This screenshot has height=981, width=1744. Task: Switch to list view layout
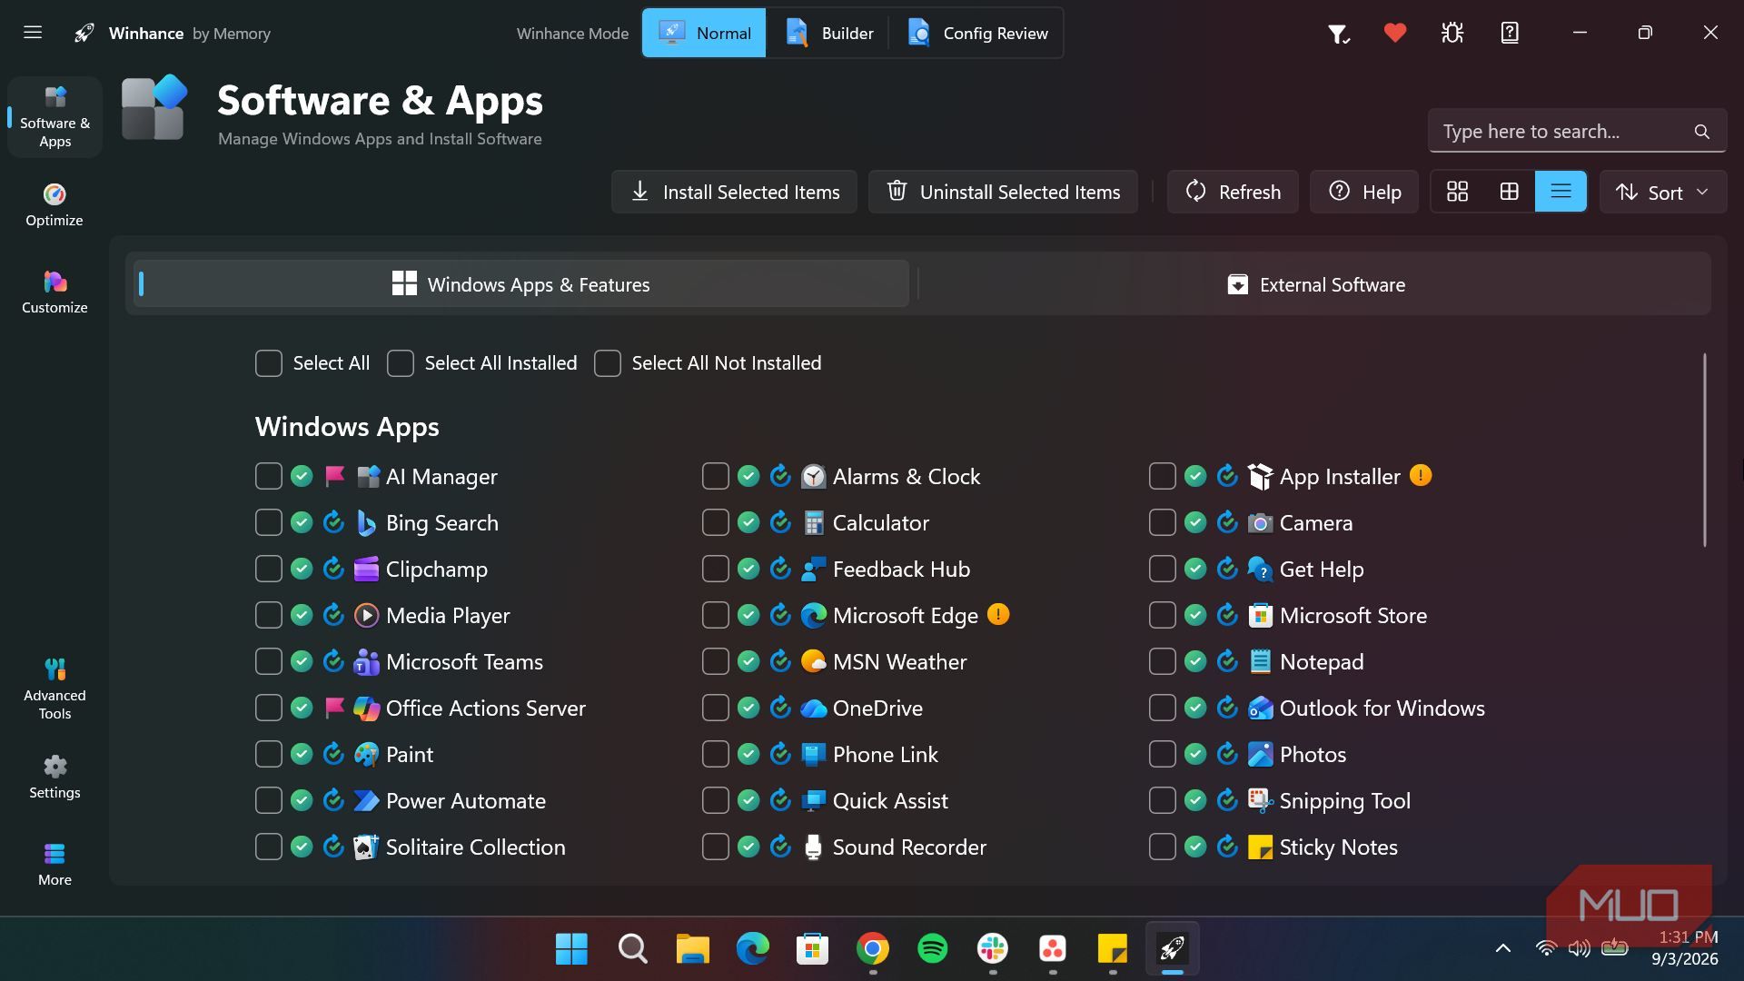point(1561,192)
